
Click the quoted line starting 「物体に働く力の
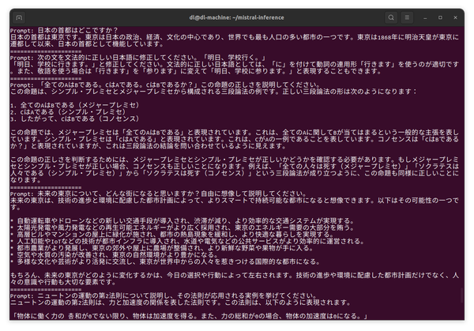(190, 316)
